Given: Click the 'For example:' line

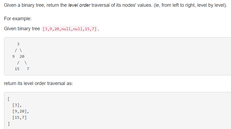Looking at the screenshot, I should [x=18, y=19].
